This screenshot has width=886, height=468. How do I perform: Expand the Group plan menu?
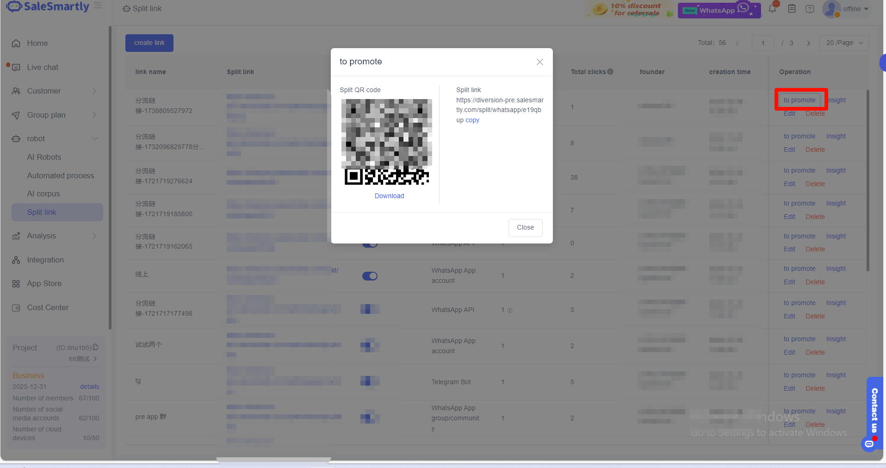[55, 115]
